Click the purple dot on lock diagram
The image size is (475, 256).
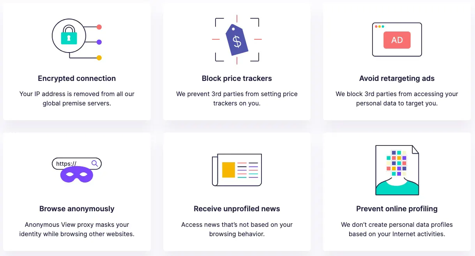coord(99,42)
